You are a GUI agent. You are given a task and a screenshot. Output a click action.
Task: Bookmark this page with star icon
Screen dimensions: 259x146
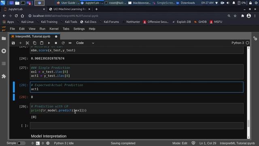coord(235,16)
